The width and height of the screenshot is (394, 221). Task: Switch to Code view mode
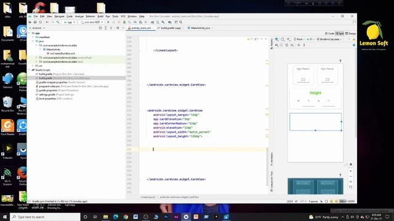[x=329, y=33]
